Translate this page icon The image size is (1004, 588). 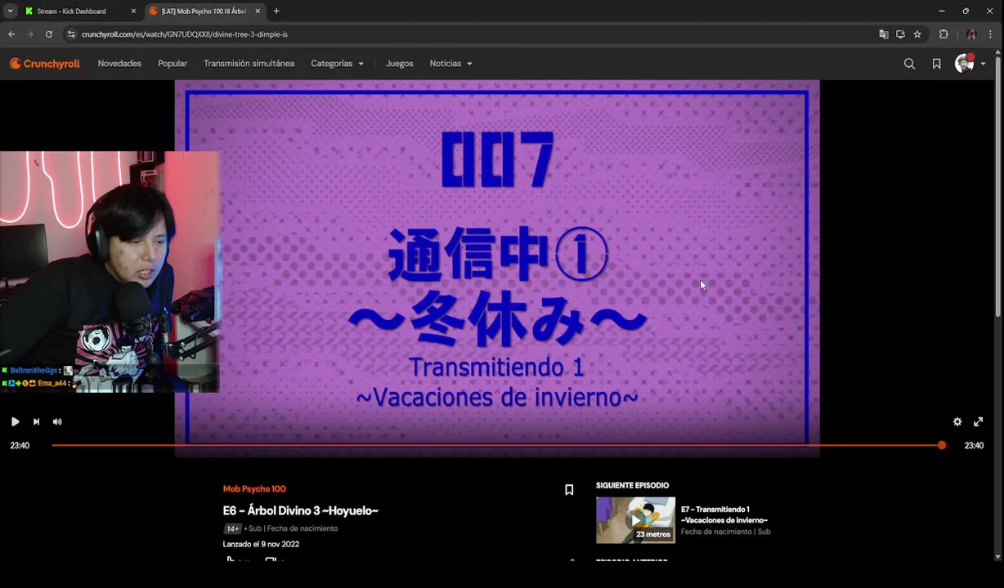point(884,34)
